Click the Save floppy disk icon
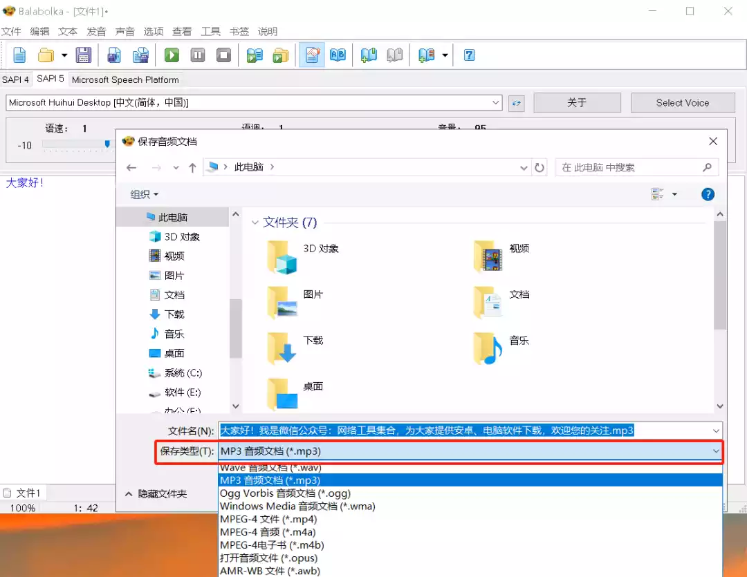This screenshot has width=747, height=577. pyautogui.click(x=84, y=55)
